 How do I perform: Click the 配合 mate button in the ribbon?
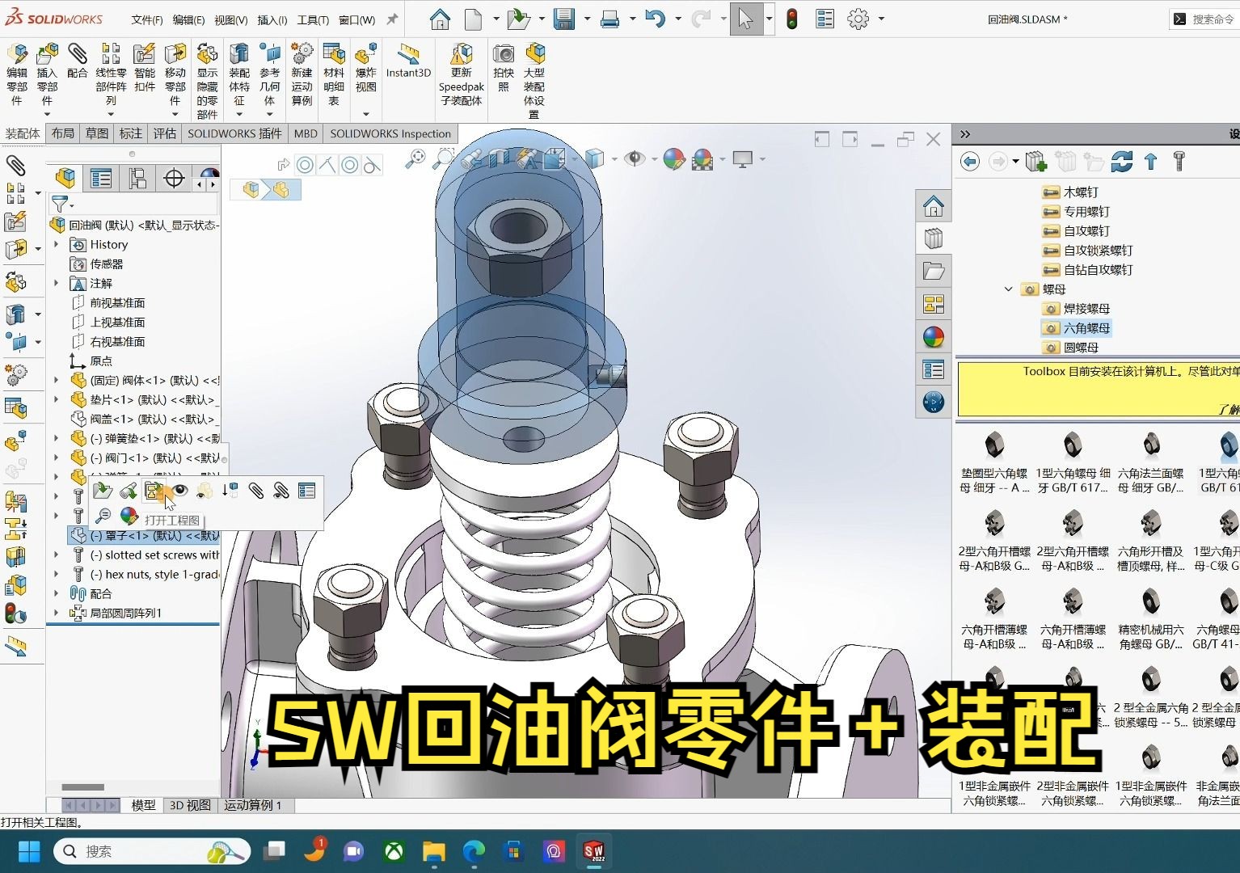tap(77, 61)
